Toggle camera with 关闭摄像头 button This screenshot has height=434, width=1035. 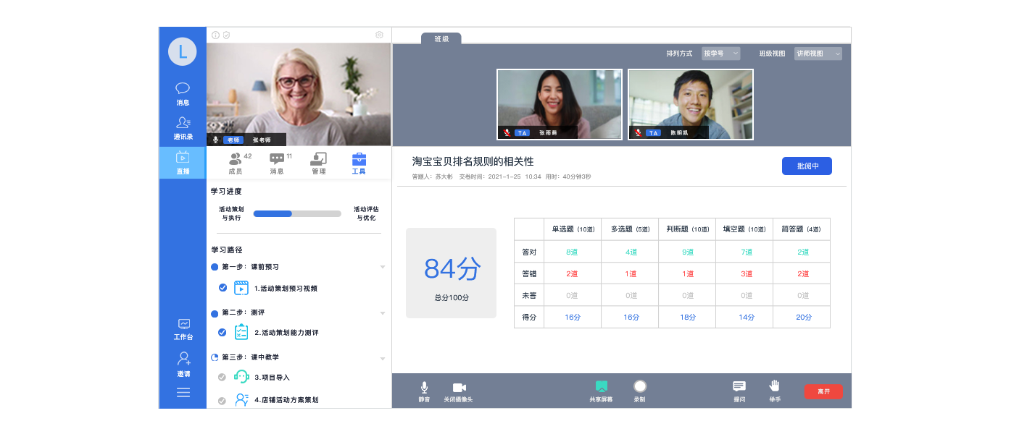[459, 388]
